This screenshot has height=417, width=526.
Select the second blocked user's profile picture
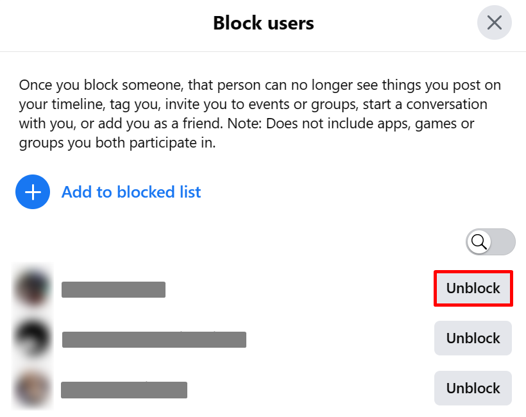pos(32,338)
